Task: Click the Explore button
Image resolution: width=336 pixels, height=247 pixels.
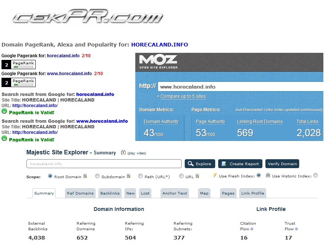Action: click(200, 164)
